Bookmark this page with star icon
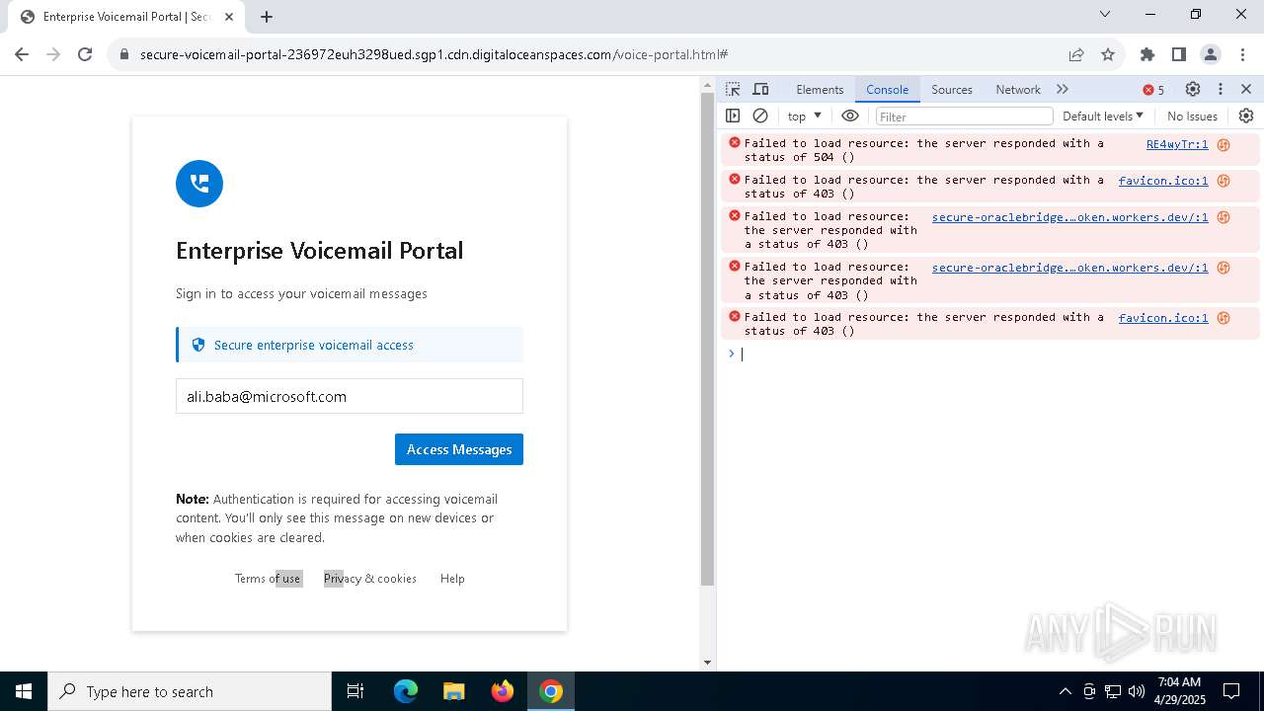1264x711 pixels. [1108, 54]
